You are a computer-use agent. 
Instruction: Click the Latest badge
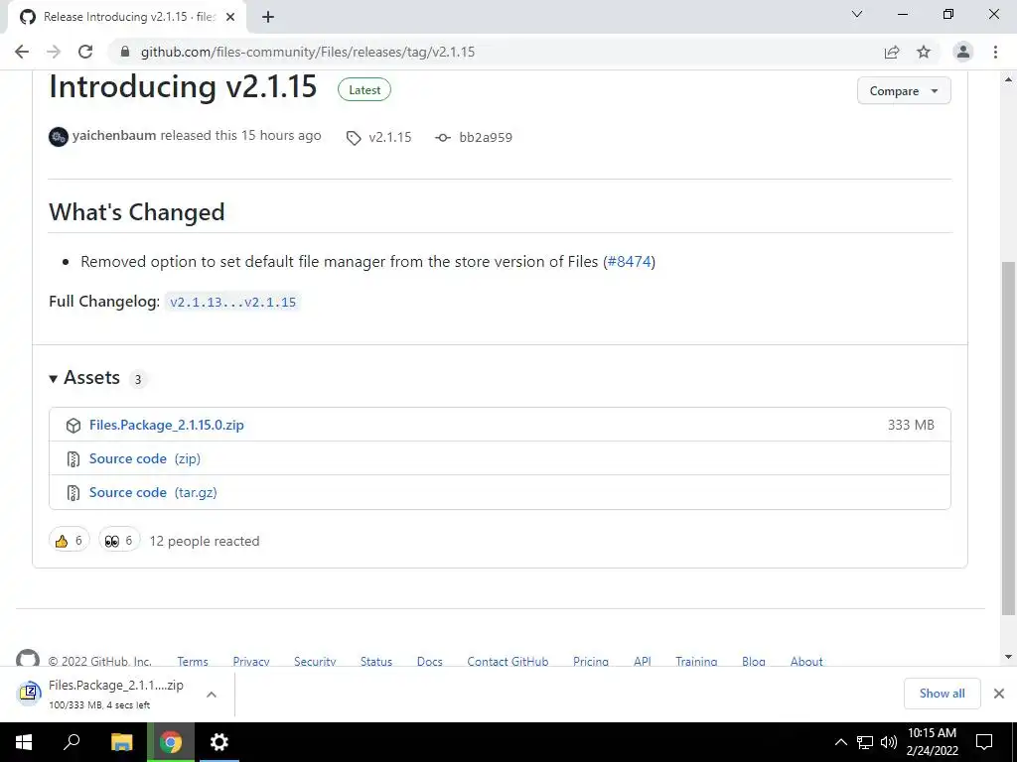coord(364,90)
